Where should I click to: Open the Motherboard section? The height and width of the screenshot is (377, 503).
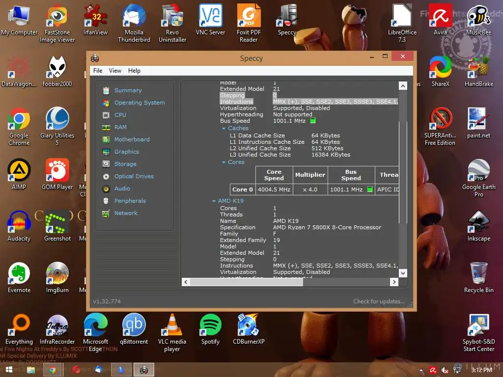click(132, 139)
